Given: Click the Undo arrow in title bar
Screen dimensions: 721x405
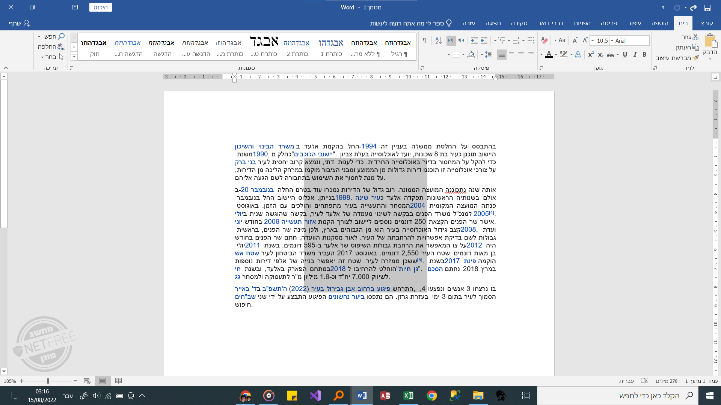Looking at the screenshot, I should point(693,7).
